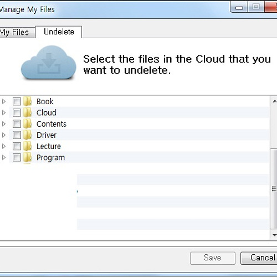Select the Undelete tab
The image size is (277, 277).
pos(59,32)
